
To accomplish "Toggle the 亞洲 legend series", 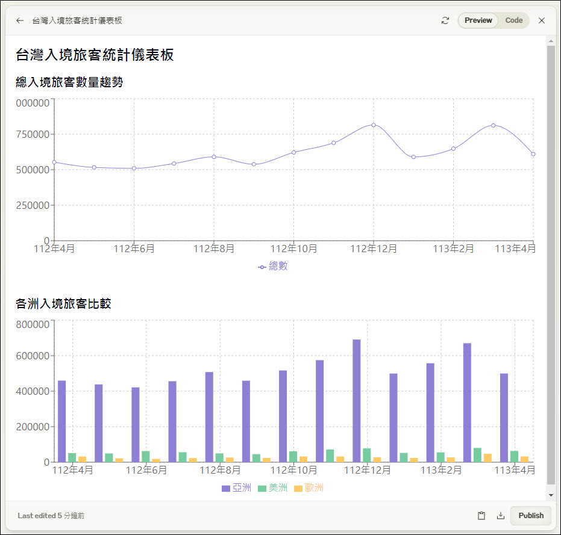I will pos(236,488).
